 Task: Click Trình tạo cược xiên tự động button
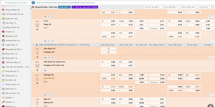(x=85, y=7)
